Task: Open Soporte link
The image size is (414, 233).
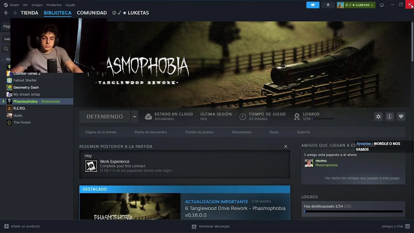Action: click(x=303, y=132)
